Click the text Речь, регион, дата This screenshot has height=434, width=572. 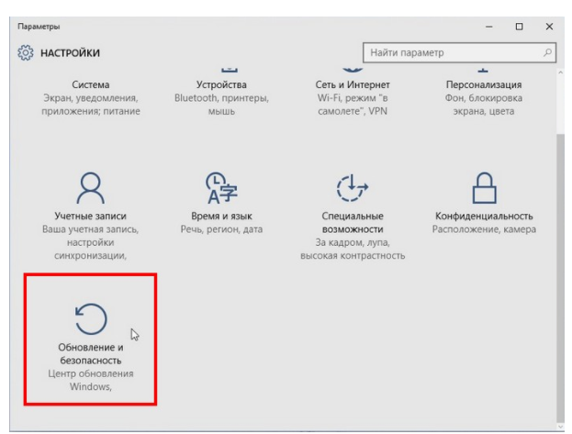(x=221, y=229)
